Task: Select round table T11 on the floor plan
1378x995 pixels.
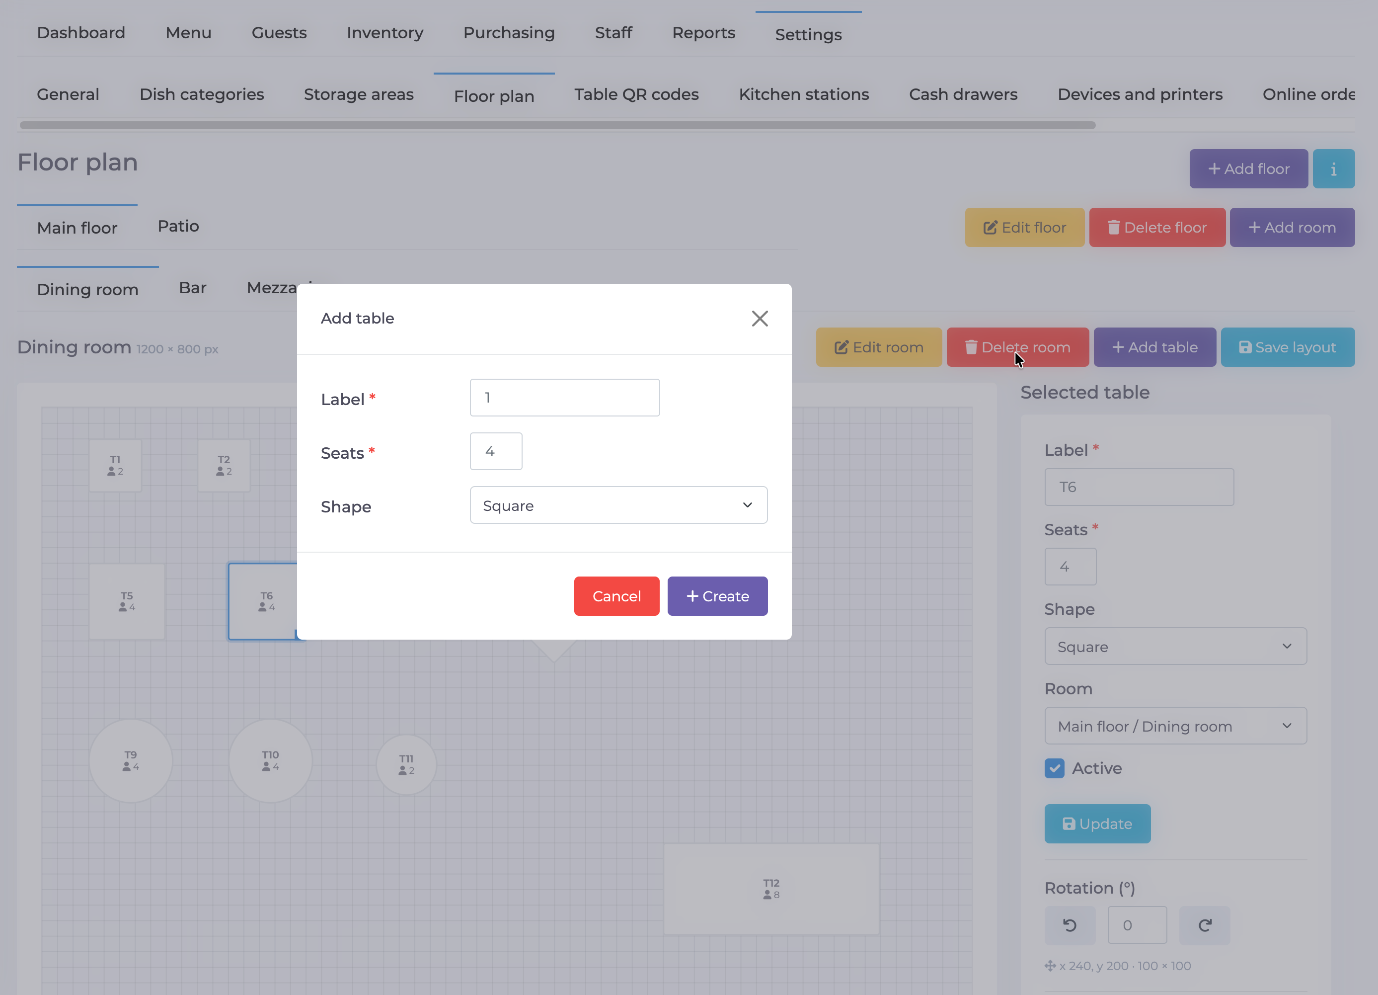Action: [406, 764]
